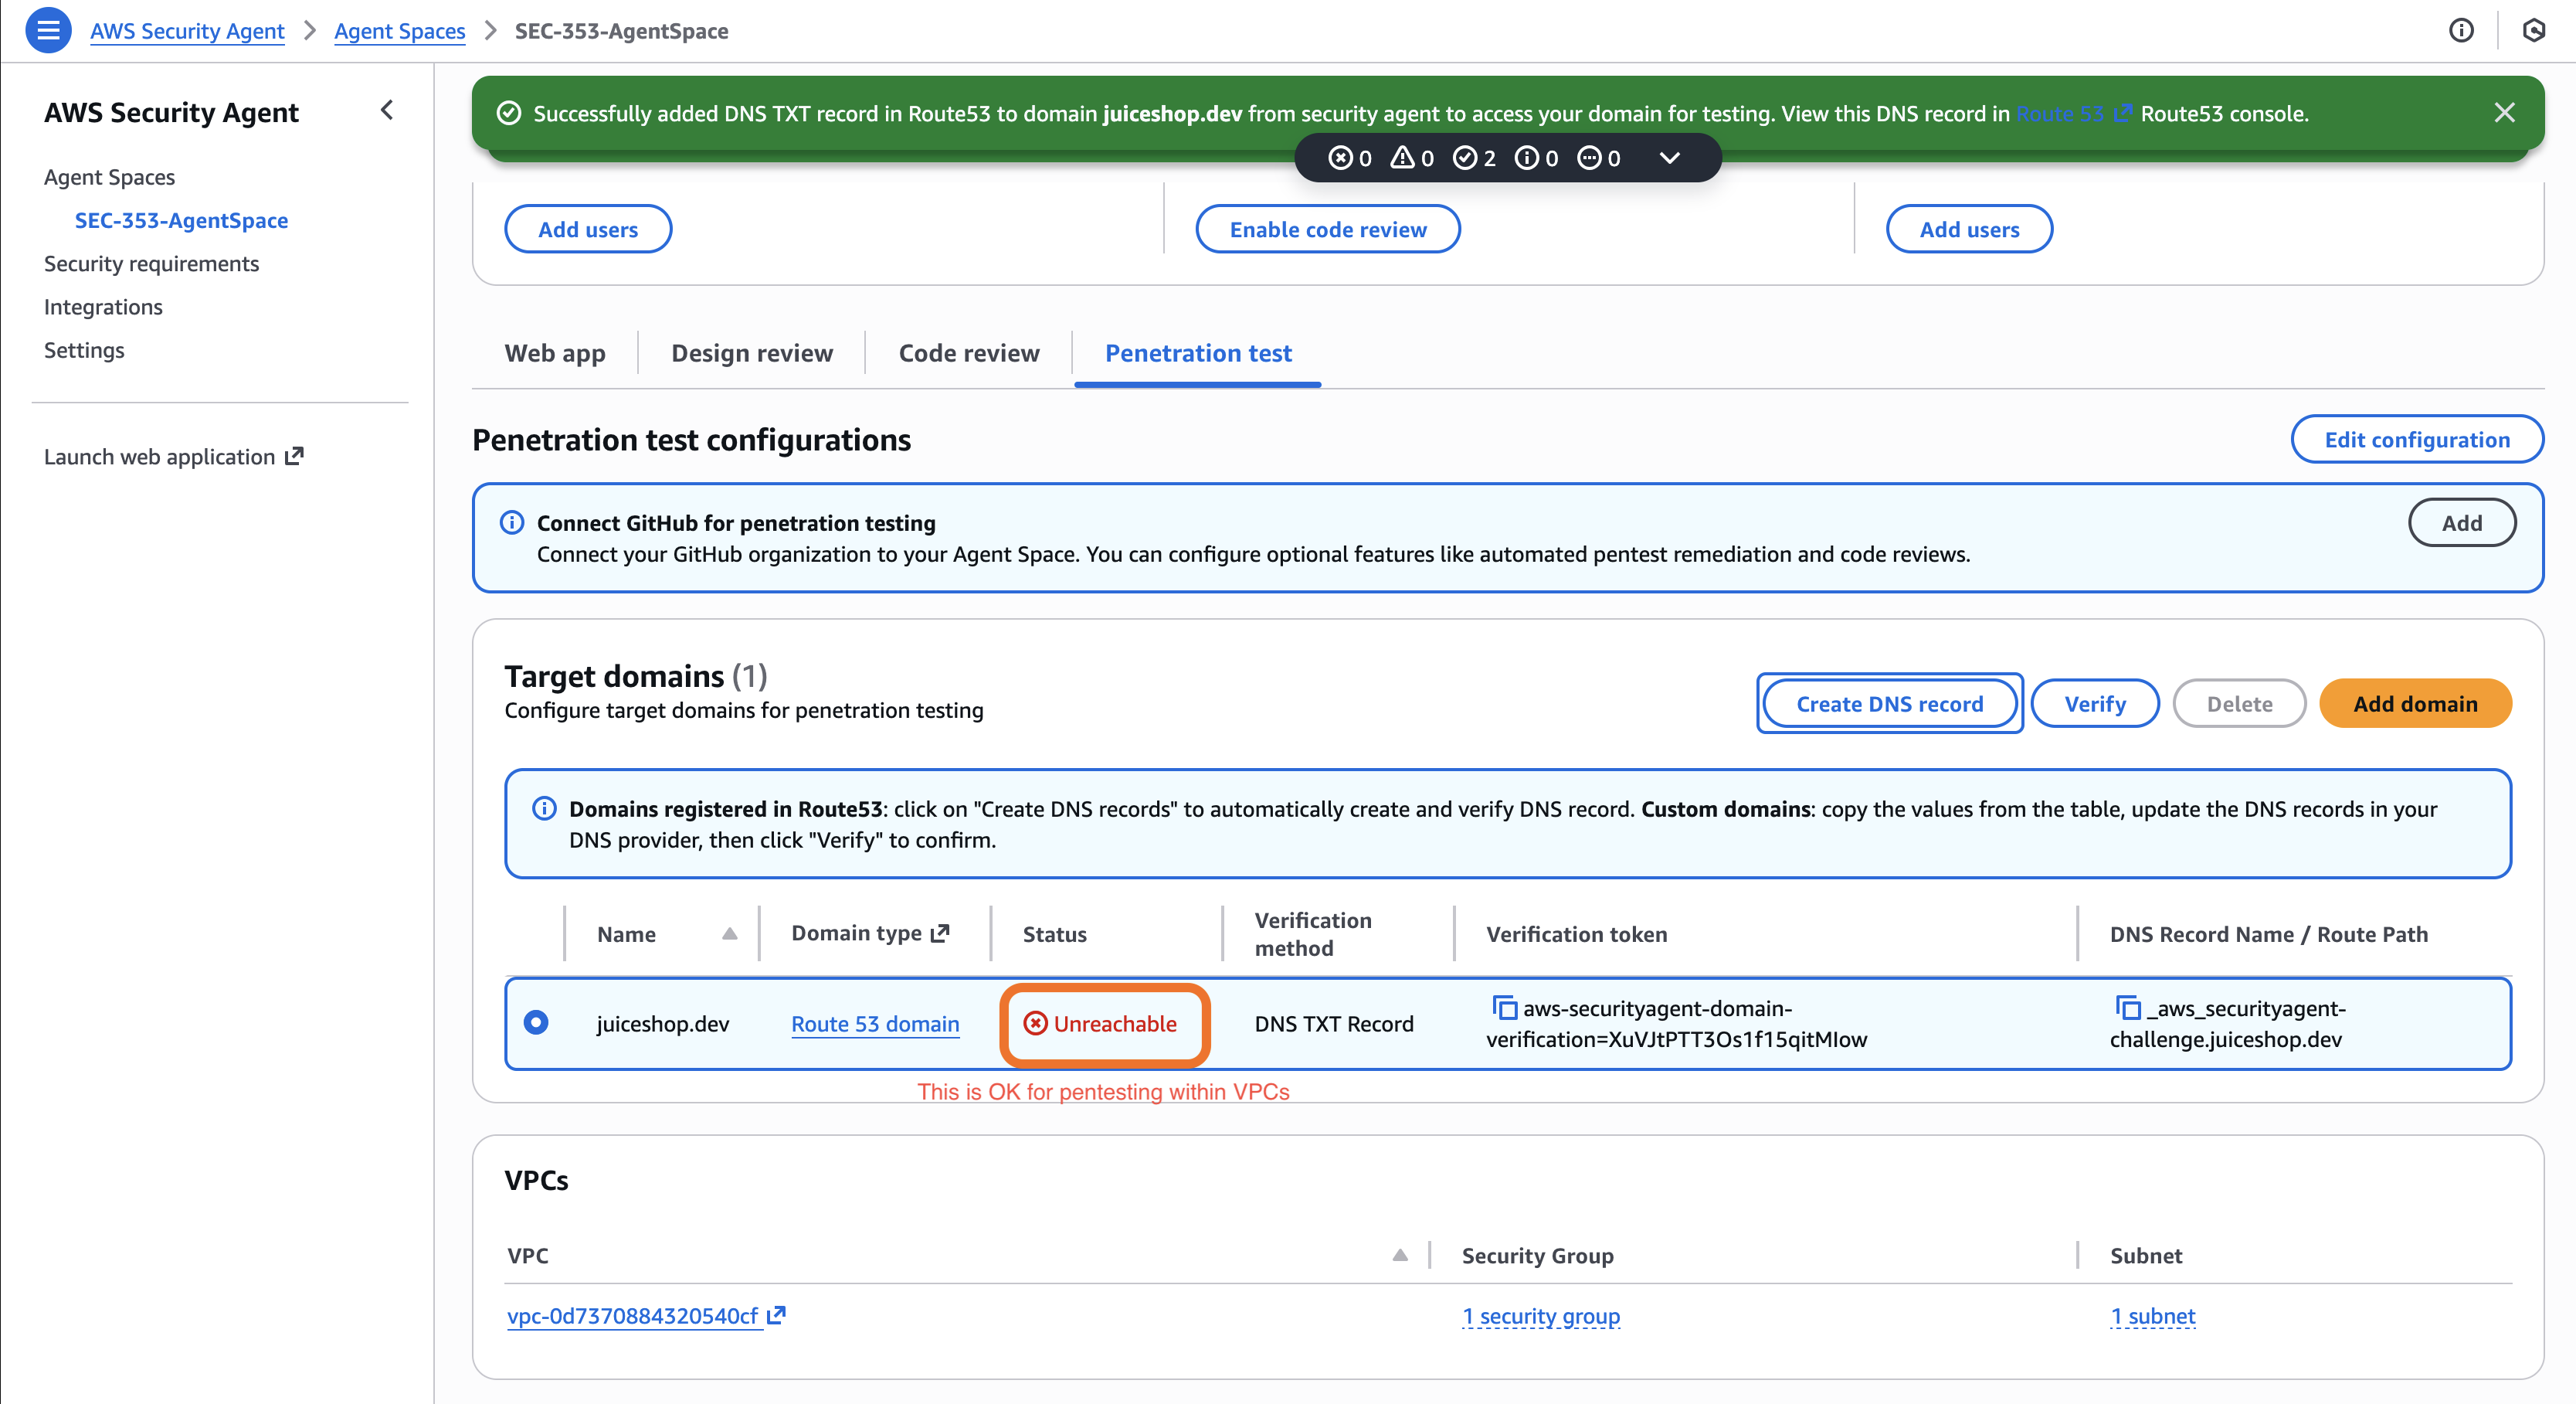Viewport: 2576px width, 1404px height.
Task: Expand the notification counter chevron
Action: [x=1669, y=158]
